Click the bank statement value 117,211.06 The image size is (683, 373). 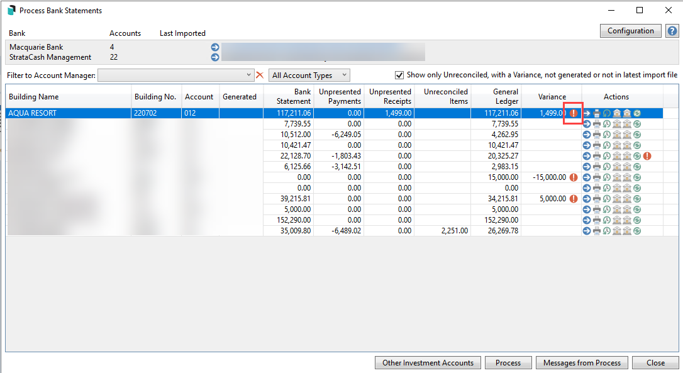[x=294, y=113]
